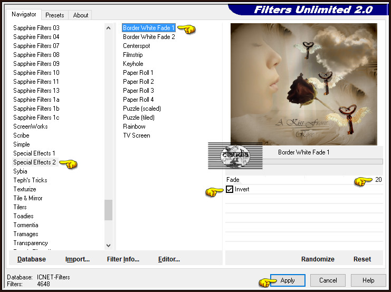Select the TV Screen filter

[x=136, y=135]
